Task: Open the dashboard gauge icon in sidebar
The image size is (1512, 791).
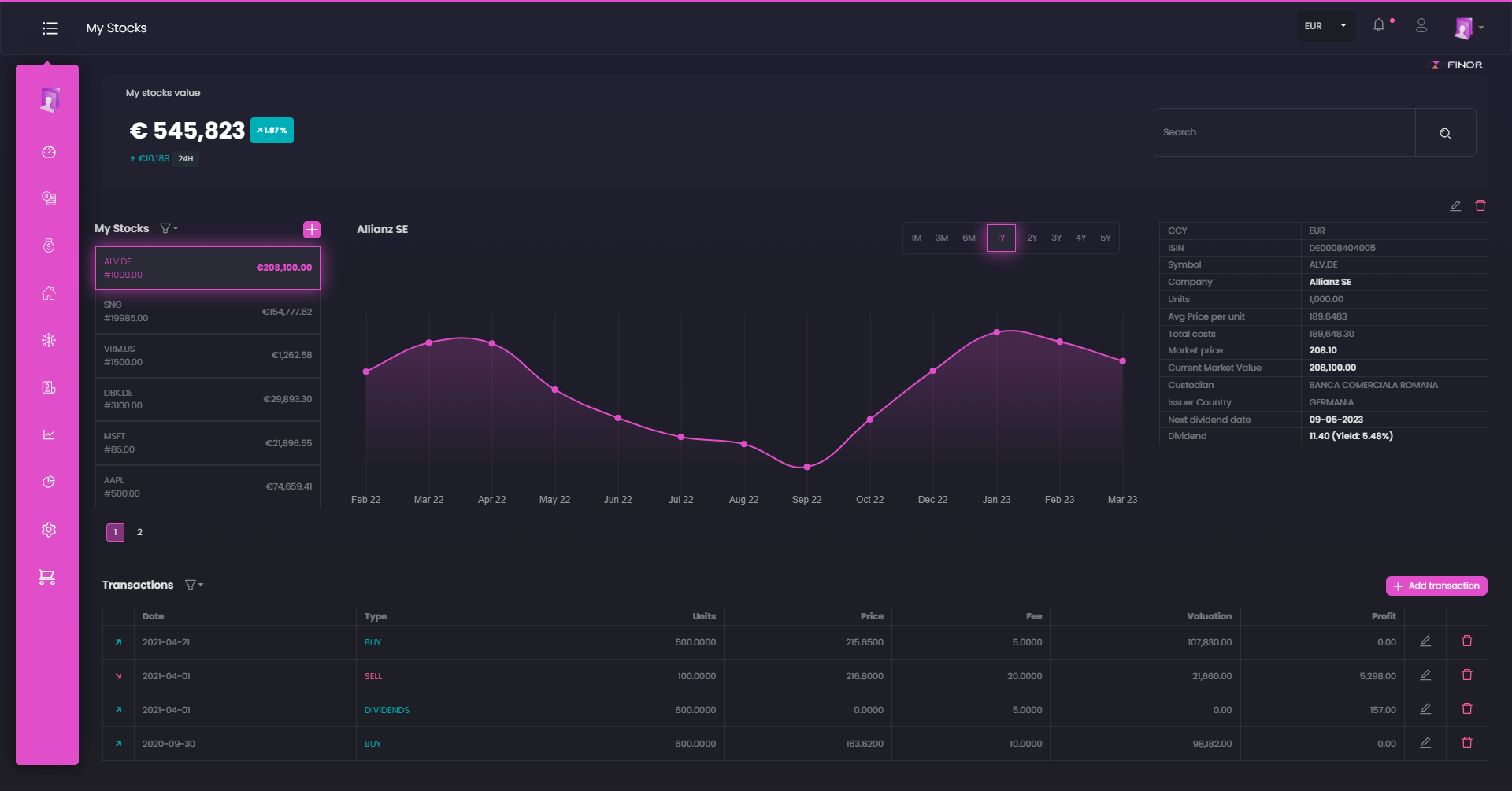Action: (49, 152)
